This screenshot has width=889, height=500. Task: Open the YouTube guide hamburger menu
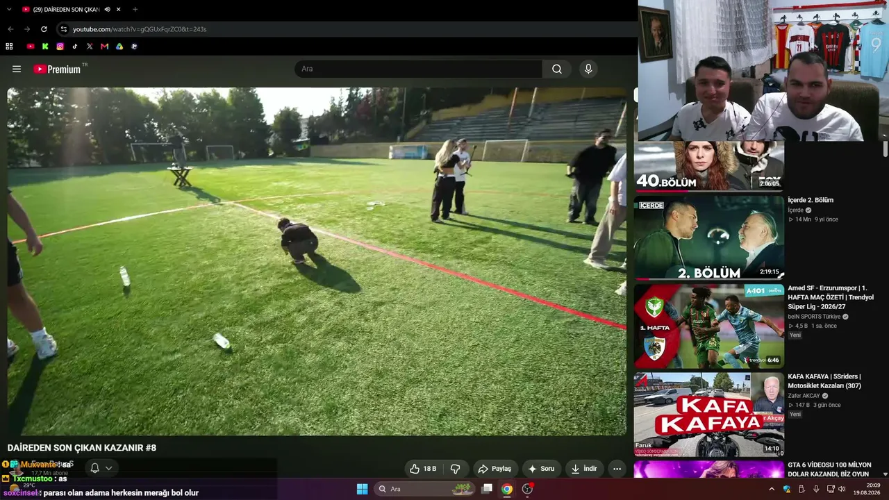tap(17, 69)
